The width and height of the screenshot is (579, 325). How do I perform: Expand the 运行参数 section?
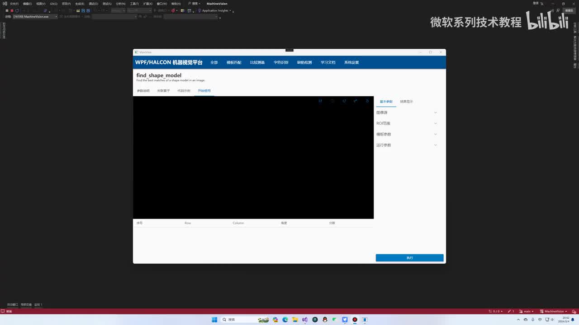(407, 145)
